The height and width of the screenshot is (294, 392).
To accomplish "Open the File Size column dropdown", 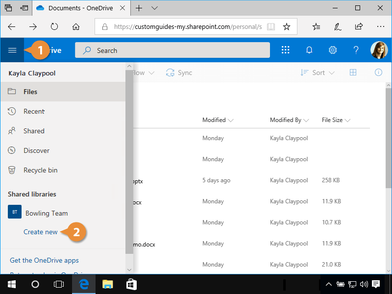I will click(x=336, y=120).
